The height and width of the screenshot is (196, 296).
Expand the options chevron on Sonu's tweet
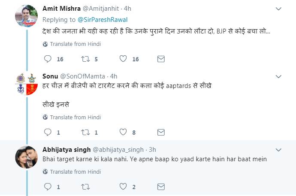click(278, 76)
